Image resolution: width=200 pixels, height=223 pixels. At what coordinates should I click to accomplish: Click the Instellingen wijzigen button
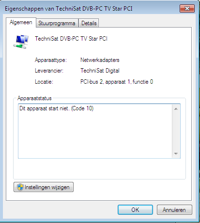point(44,187)
